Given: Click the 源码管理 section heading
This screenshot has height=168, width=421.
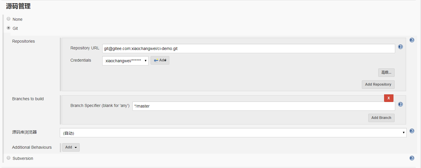Looking at the screenshot, I should 18,6.
